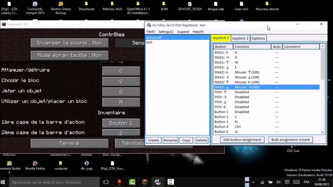The width and height of the screenshot is (333, 187).
Task: Open the volume control in system tray
Action: (x=278, y=182)
